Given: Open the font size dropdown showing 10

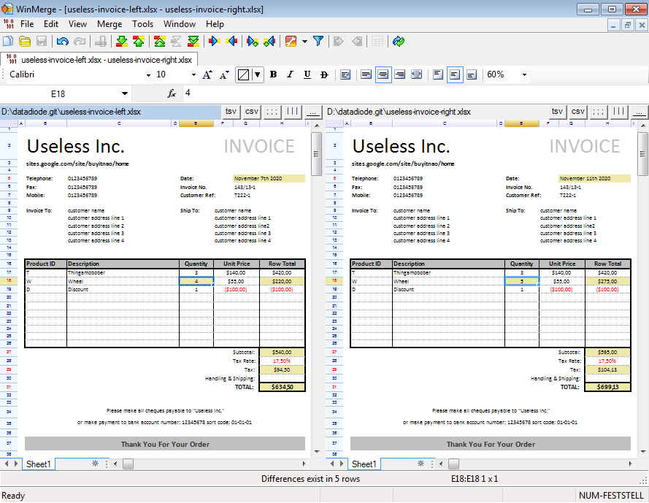Looking at the screenshot, I should [x=193, y=75].
